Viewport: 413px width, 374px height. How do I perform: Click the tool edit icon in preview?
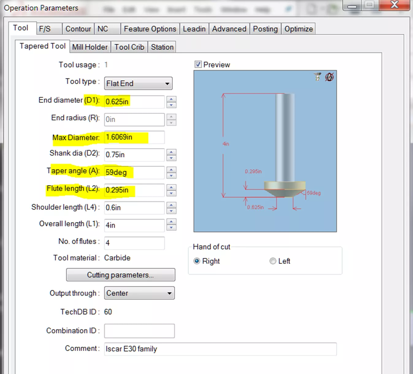pos(317,77)
